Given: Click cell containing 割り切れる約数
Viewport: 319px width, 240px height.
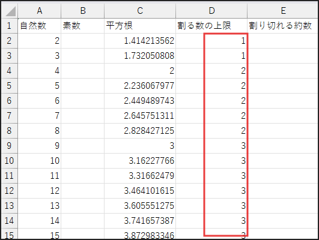Looking at the screenshot, I should coord(283,26).
